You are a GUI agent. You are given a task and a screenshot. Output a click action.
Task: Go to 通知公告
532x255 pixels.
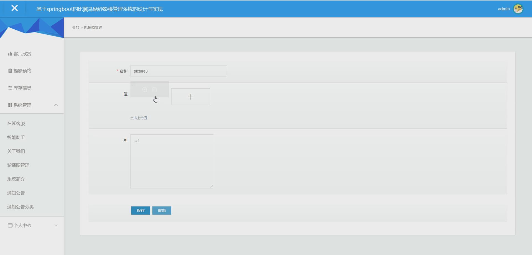tap(16, 193)
